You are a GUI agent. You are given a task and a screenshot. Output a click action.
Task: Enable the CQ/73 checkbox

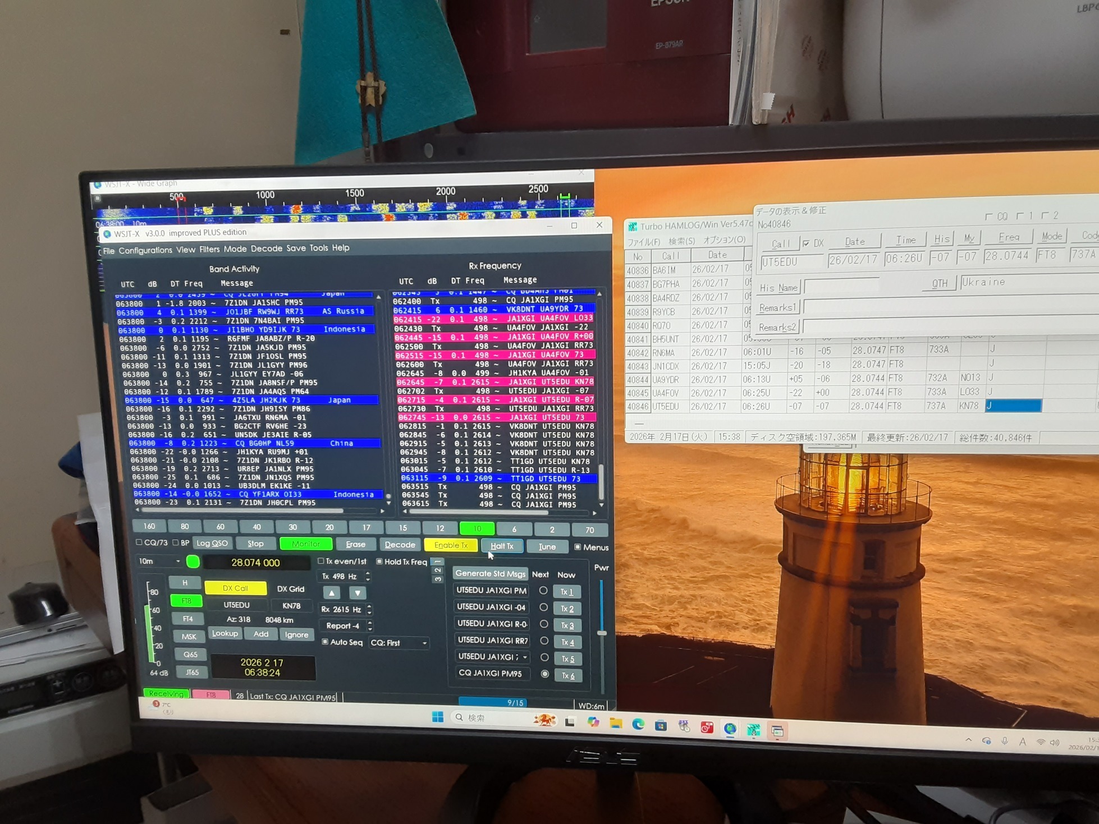pyautogui.click(x=139, y=542)
